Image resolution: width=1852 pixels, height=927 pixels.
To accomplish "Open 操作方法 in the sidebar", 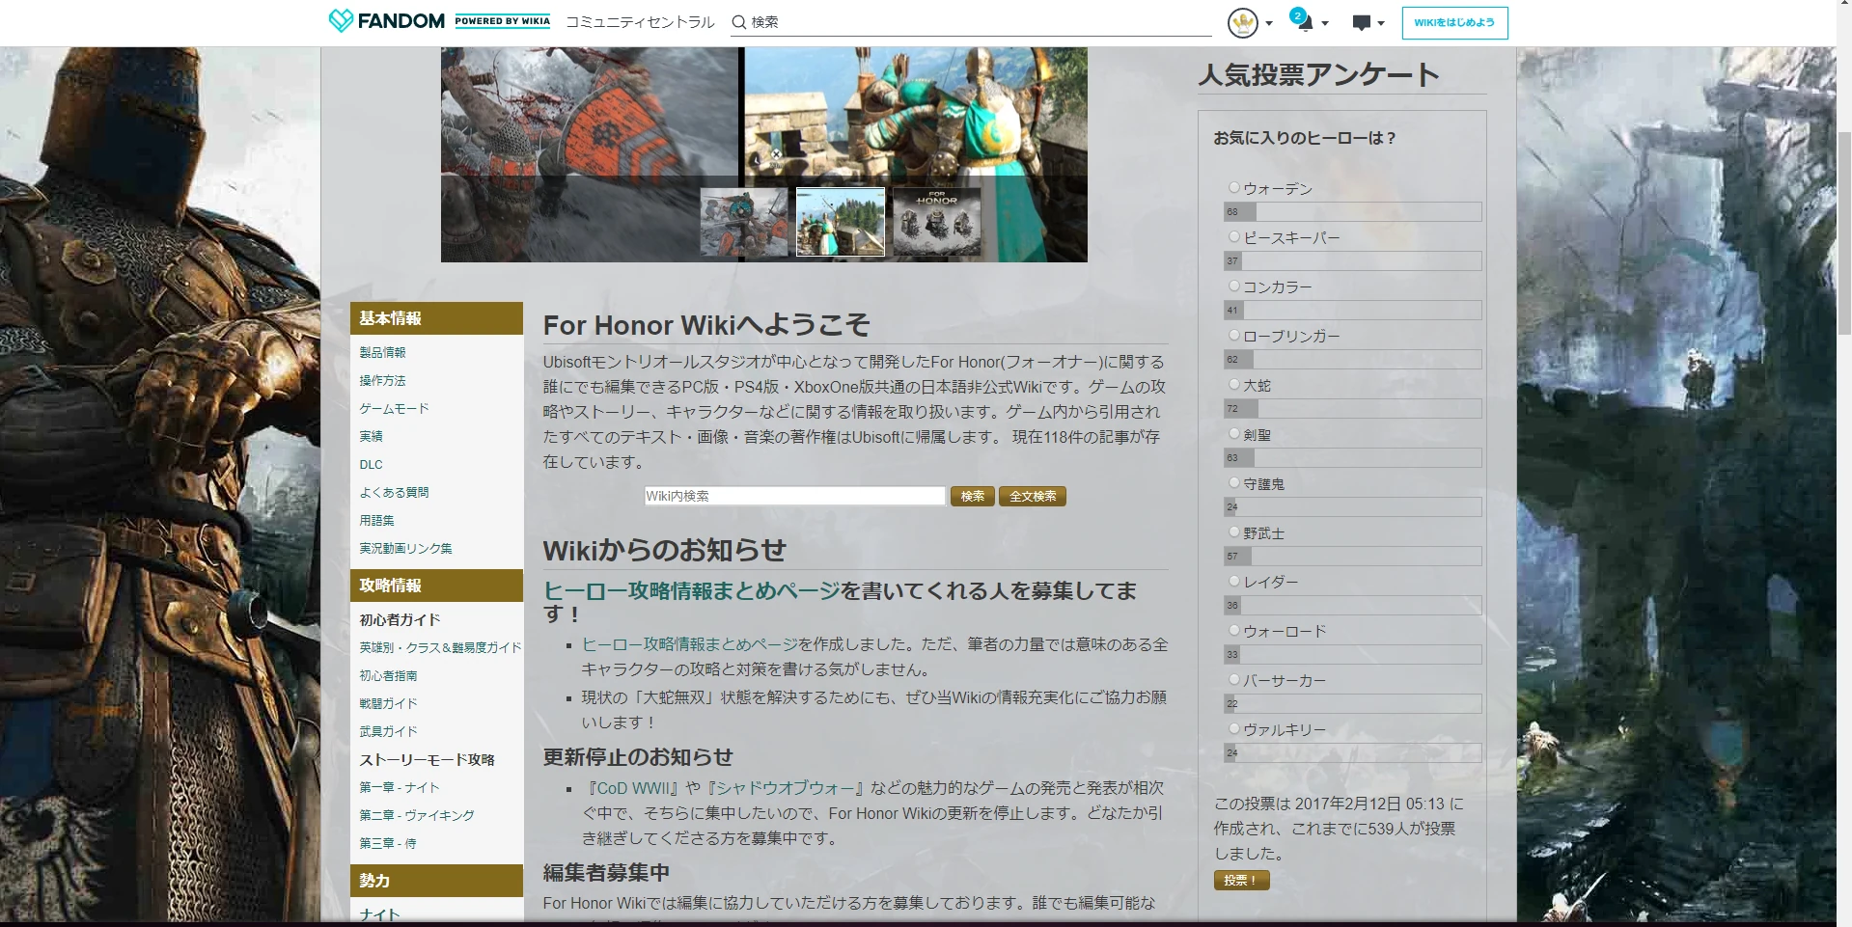I will pos(382,380).
